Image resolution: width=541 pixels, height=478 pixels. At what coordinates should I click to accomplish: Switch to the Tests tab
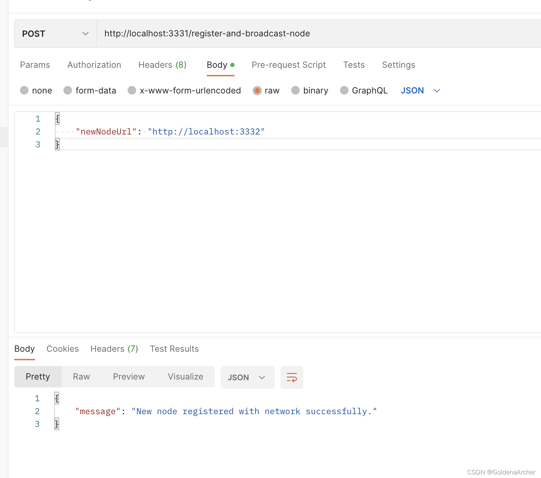point(354,65)
